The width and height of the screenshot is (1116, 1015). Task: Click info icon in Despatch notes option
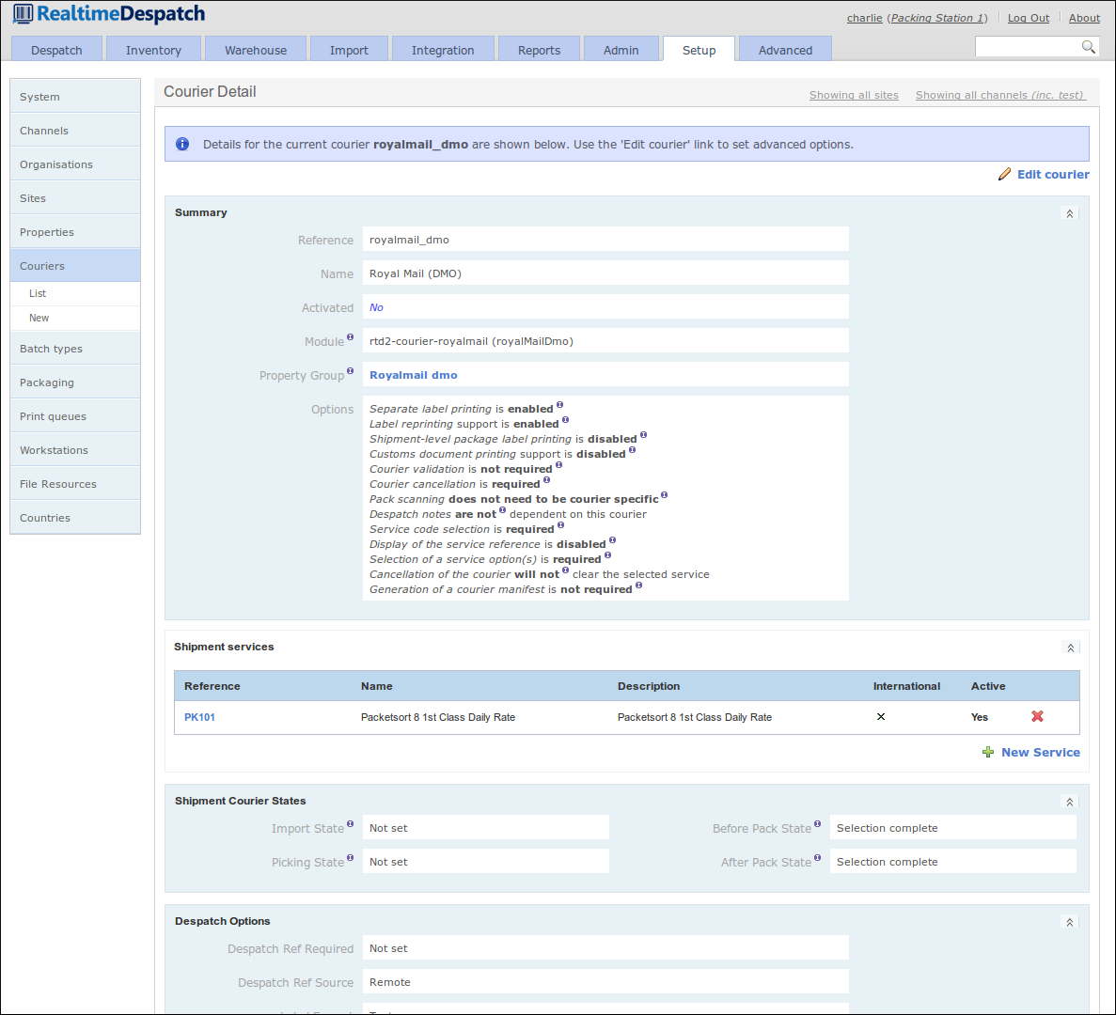pyautogui.click(x=502, y=510)
